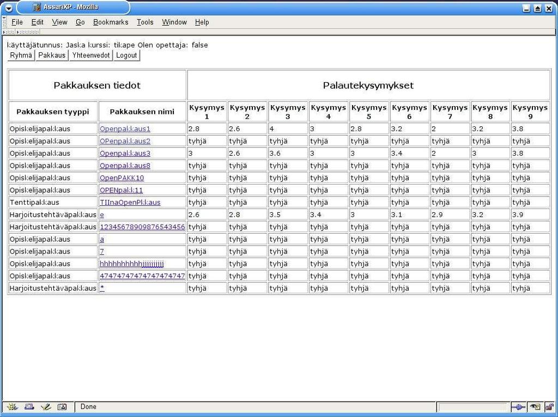Screen dimensions: 558x417
Task: Open the View menu
Action: pyautogui.click(x=59, y=22)
